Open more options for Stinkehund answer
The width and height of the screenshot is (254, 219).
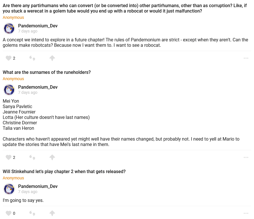(246, 213)
